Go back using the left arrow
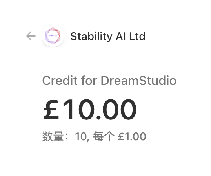This screenshot has width=211, height=176. pyautogui.click(x=31, y=36)
